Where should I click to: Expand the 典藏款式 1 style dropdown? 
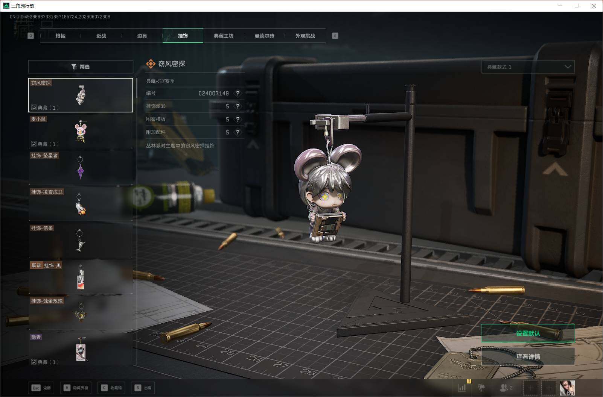[528, 67]
